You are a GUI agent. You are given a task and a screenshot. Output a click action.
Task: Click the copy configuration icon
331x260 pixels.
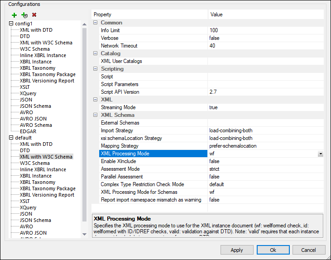click(24, 15)
